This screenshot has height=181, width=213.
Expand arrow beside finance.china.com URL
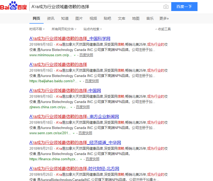pos(81,159)
